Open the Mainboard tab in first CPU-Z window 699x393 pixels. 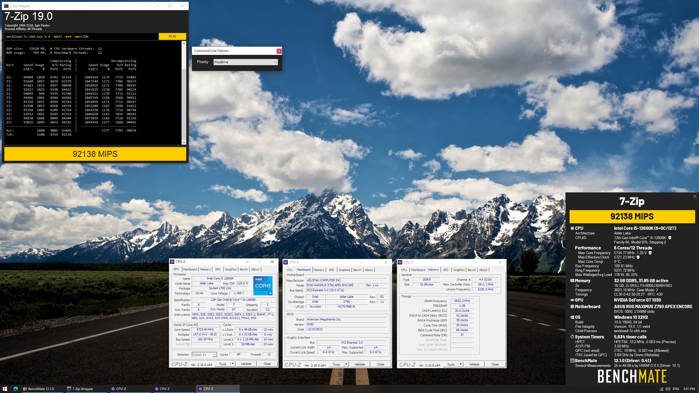(x=190, y=269)
